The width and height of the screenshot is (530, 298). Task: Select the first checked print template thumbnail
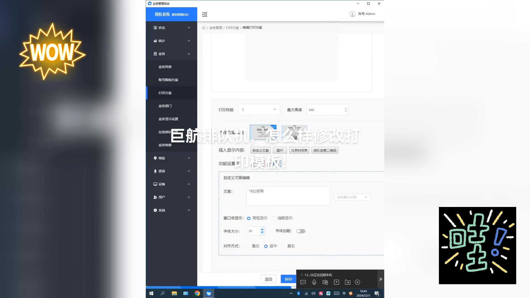click(263, 132)
